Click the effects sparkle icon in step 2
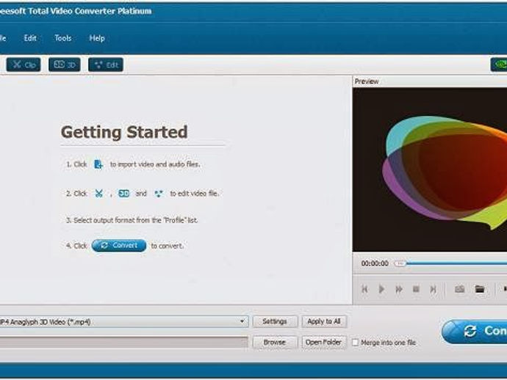Image resolution: width=507 pixels, height=380 pixels. (x=159, y=194)
